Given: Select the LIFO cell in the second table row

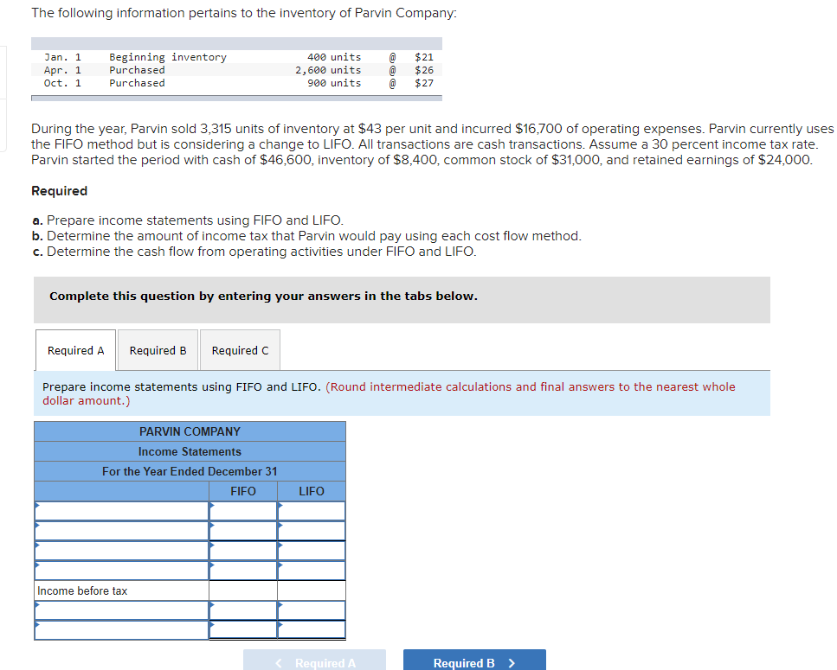Looking at the screenshot, I should coord(312,531).
